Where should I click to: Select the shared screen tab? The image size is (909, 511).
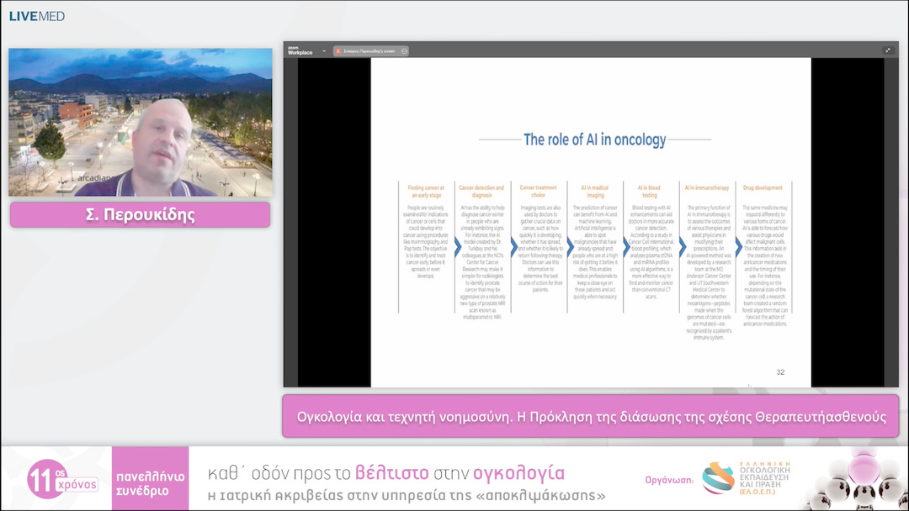[370, 51]
